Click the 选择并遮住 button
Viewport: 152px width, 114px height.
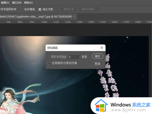tap(89, 9)
